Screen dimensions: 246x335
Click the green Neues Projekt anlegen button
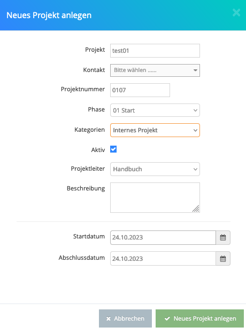pos(200,318)
